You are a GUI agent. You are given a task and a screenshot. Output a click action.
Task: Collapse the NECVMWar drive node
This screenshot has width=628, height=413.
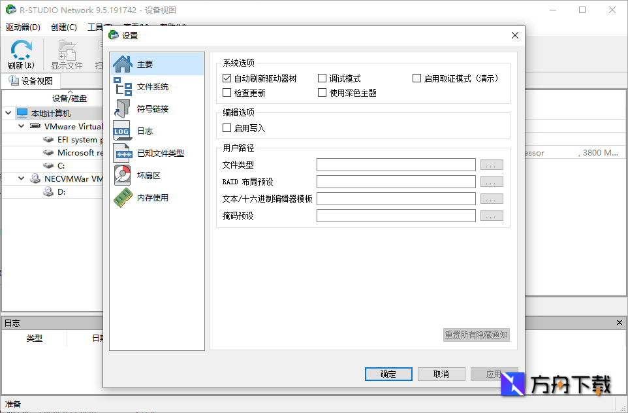[x=20, y=178]
